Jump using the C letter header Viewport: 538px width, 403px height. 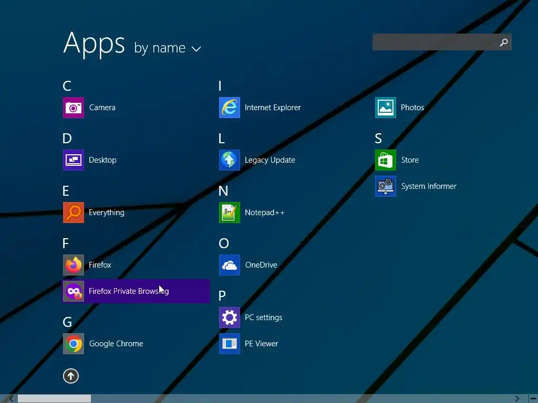coord(67,86)
